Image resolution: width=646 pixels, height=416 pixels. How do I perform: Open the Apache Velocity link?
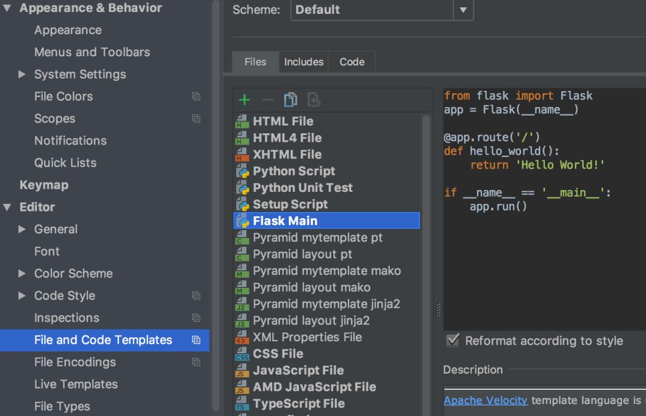click(485, 400)
